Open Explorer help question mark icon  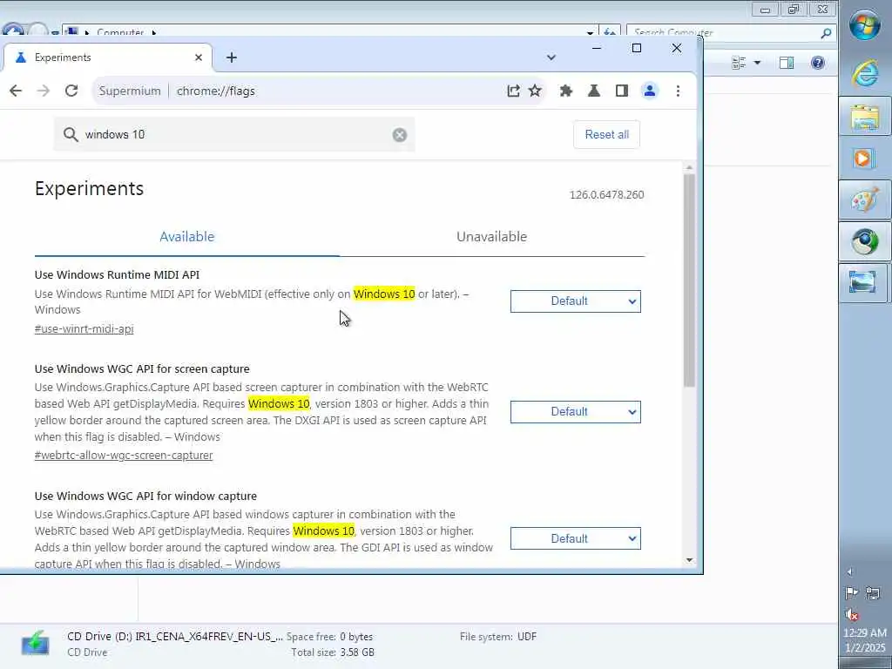[817, 63]
